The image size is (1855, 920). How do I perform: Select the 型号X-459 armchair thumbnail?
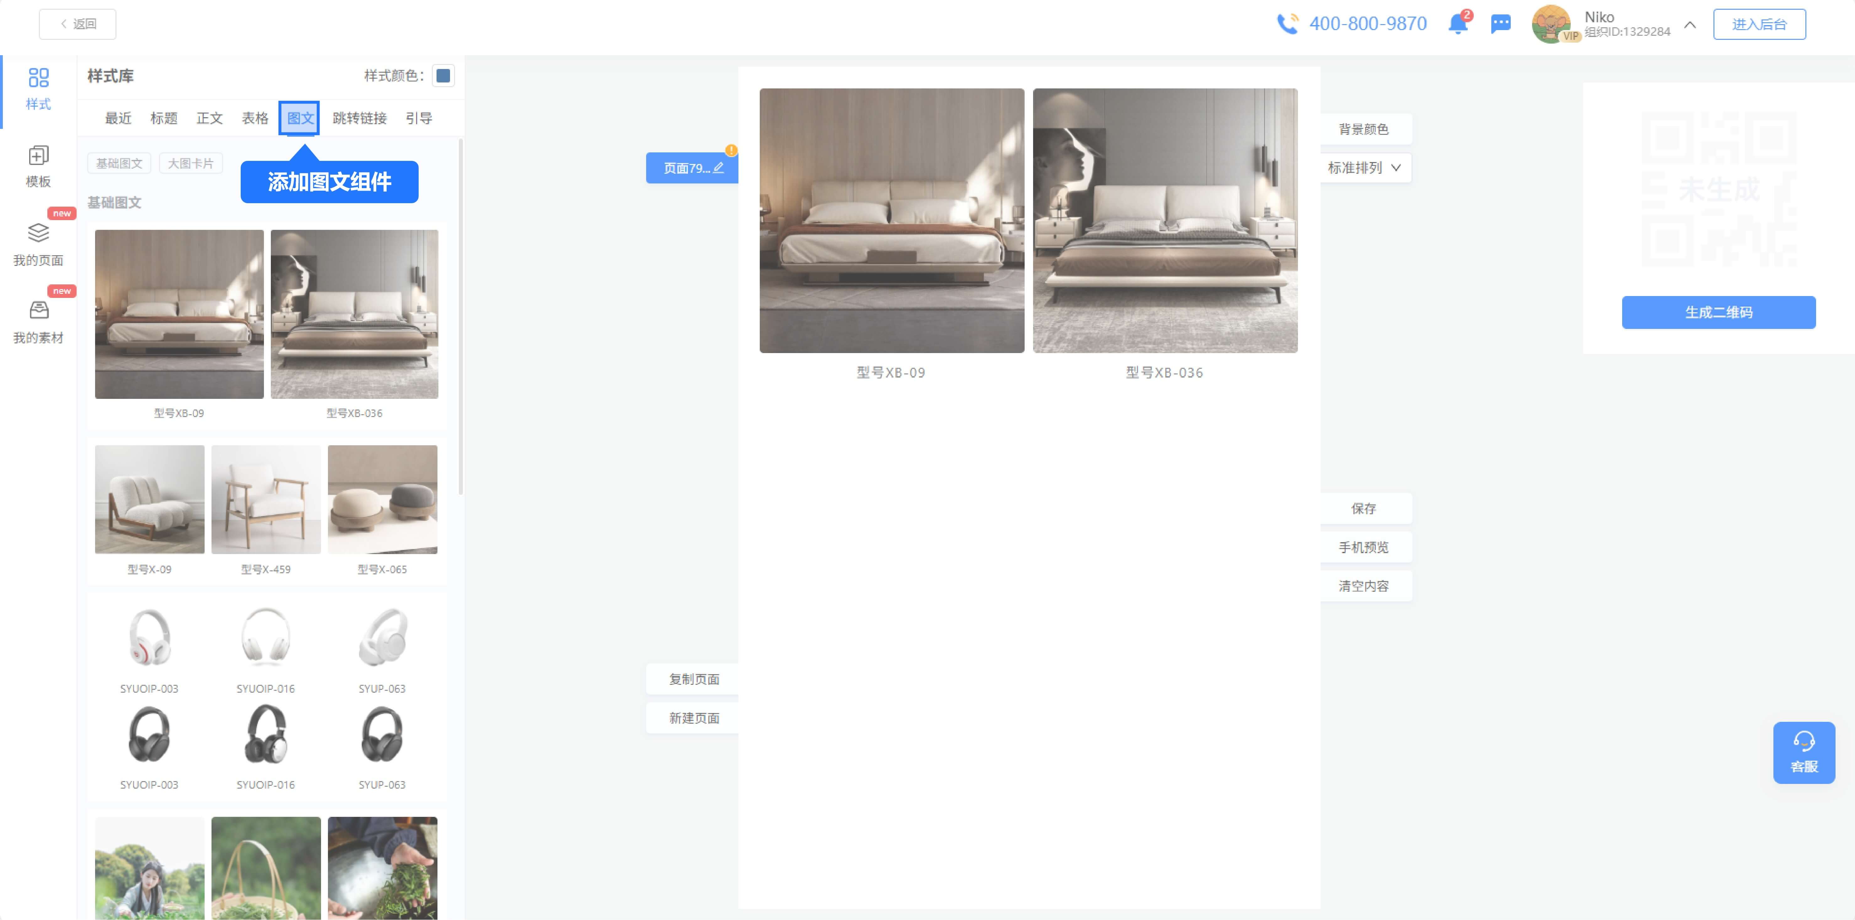pyautogui.click(x=266, y=500)
